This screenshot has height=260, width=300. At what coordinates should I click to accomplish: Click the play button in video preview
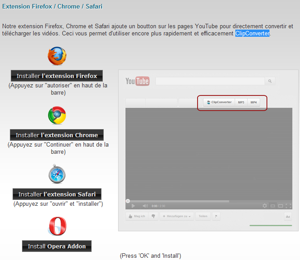tap(133, 206)
